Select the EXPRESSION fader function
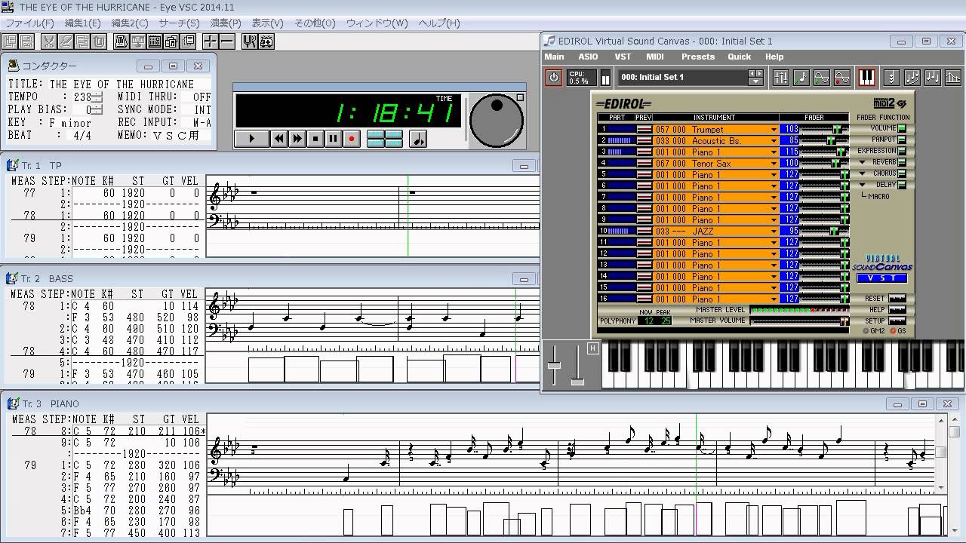Screen dimensions: 966x543 click(x=902, y=151)
